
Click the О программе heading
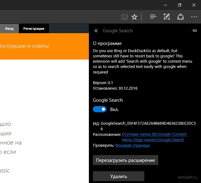[107, 43]
